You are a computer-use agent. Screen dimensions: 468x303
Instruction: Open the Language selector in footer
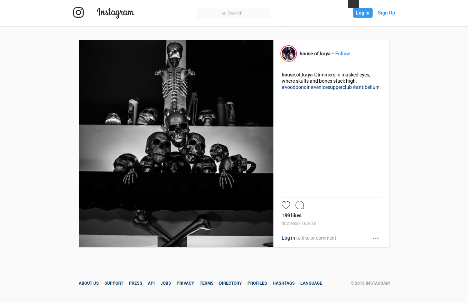pos(311,283)
